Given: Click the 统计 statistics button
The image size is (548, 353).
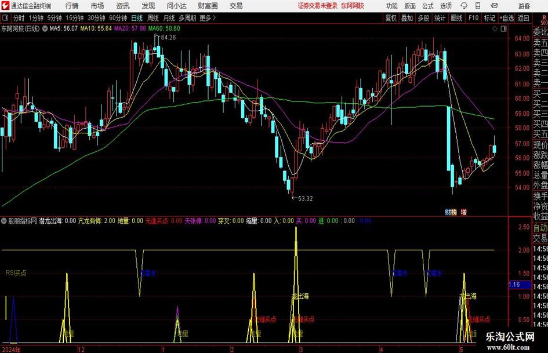Looking at the screenshot, I should coord(440,18).
